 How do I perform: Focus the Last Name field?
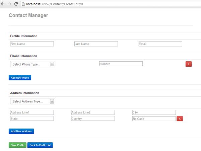pyautogui.click(x=96, y=44)
